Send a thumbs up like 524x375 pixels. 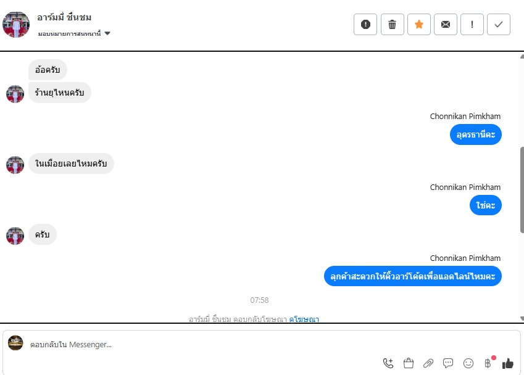coord(507,363)
